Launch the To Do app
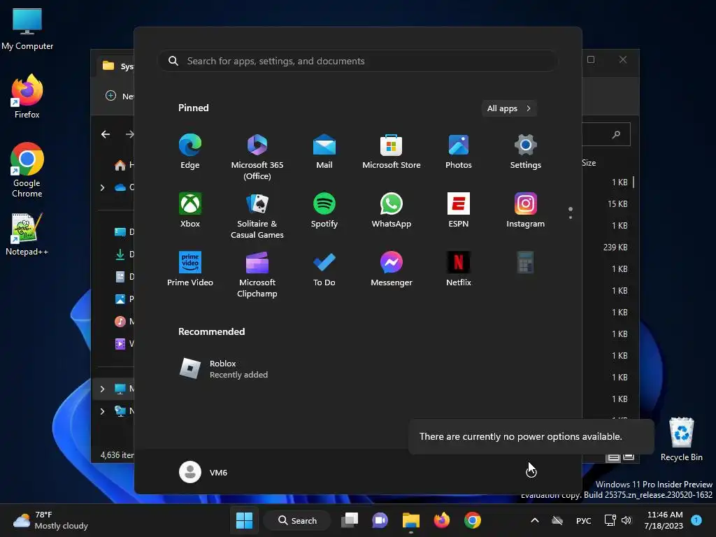This screenshot has height=537, width=716. point(324,269)
